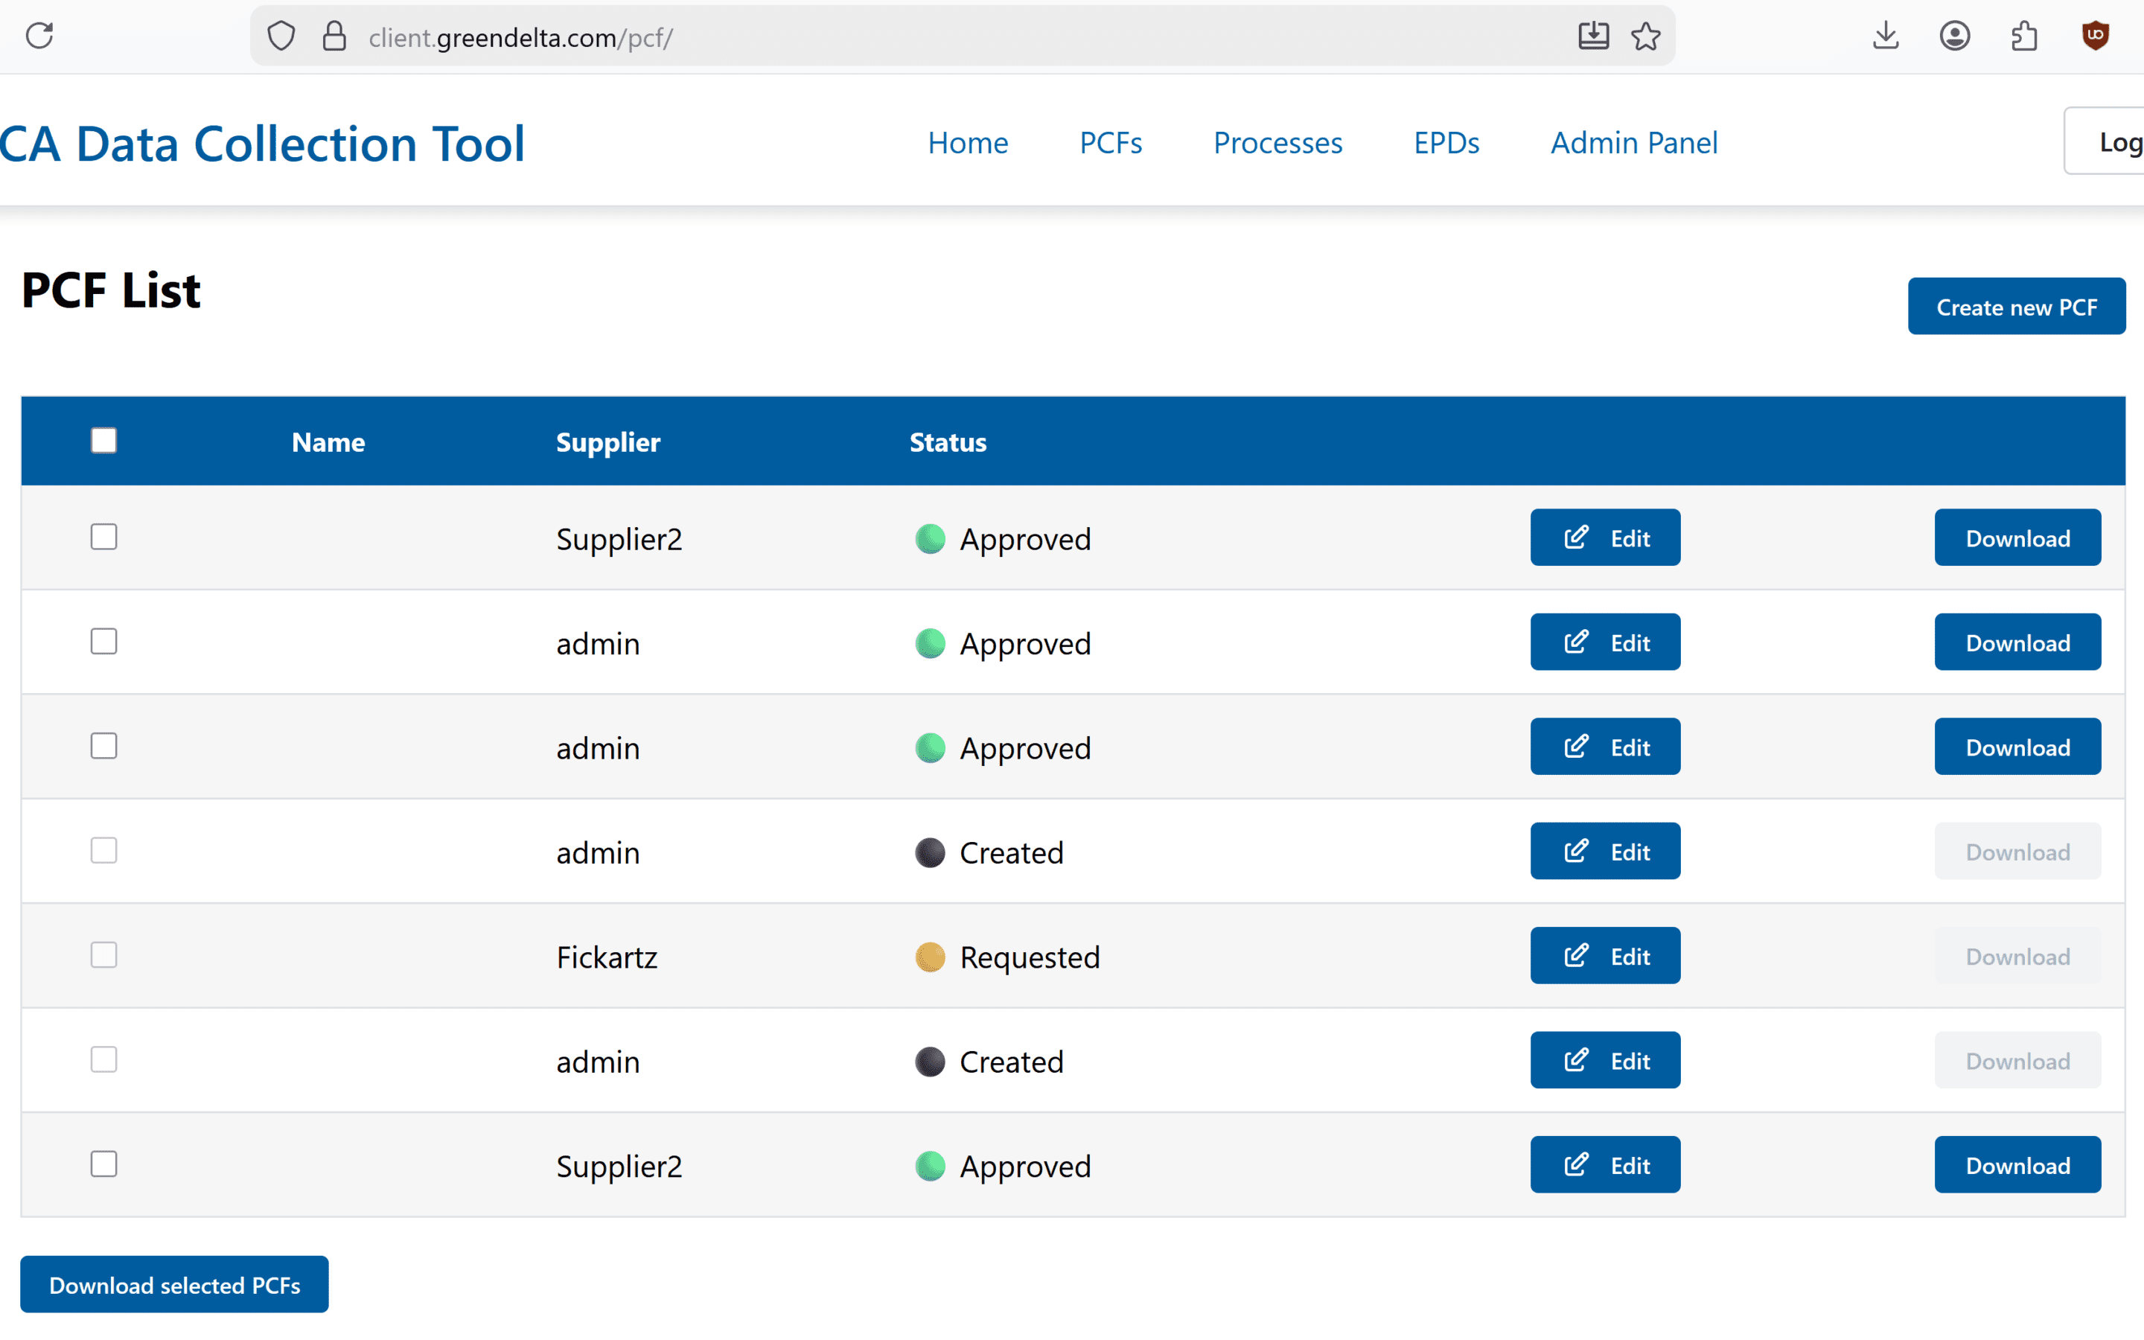This screenshot has width=2144, height=1340.
Task: Click the shield tracking protection icon
Action: tap(281, 36)
